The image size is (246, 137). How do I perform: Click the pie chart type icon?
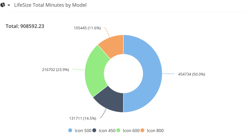point(3,5)
